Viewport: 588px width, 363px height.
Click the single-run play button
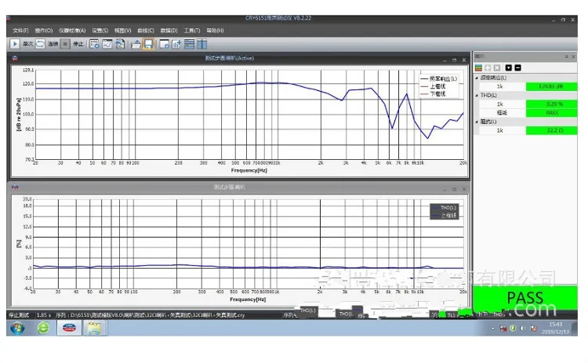[15, 44]
